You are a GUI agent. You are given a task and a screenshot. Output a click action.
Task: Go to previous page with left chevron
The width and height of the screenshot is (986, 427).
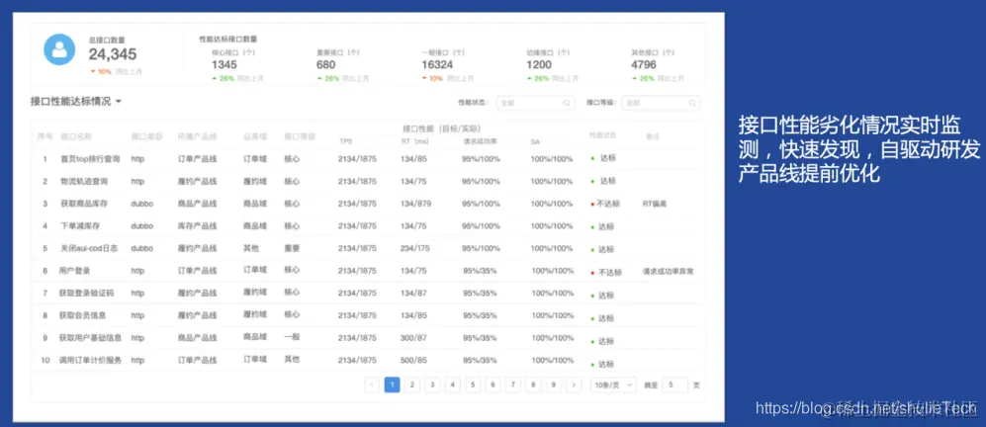click(372, 384)
